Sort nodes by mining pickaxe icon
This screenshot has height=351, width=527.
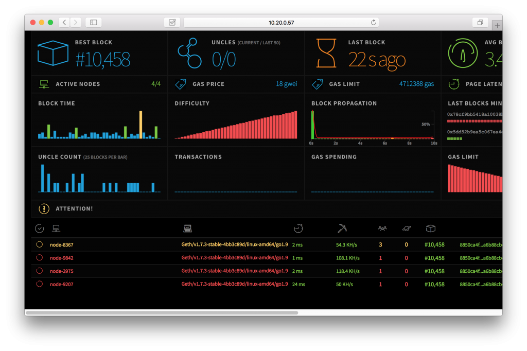(342, 229)
